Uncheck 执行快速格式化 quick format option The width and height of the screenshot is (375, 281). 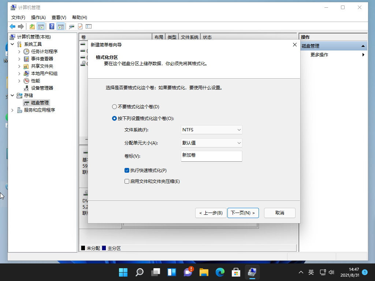[x=127, y=170]
